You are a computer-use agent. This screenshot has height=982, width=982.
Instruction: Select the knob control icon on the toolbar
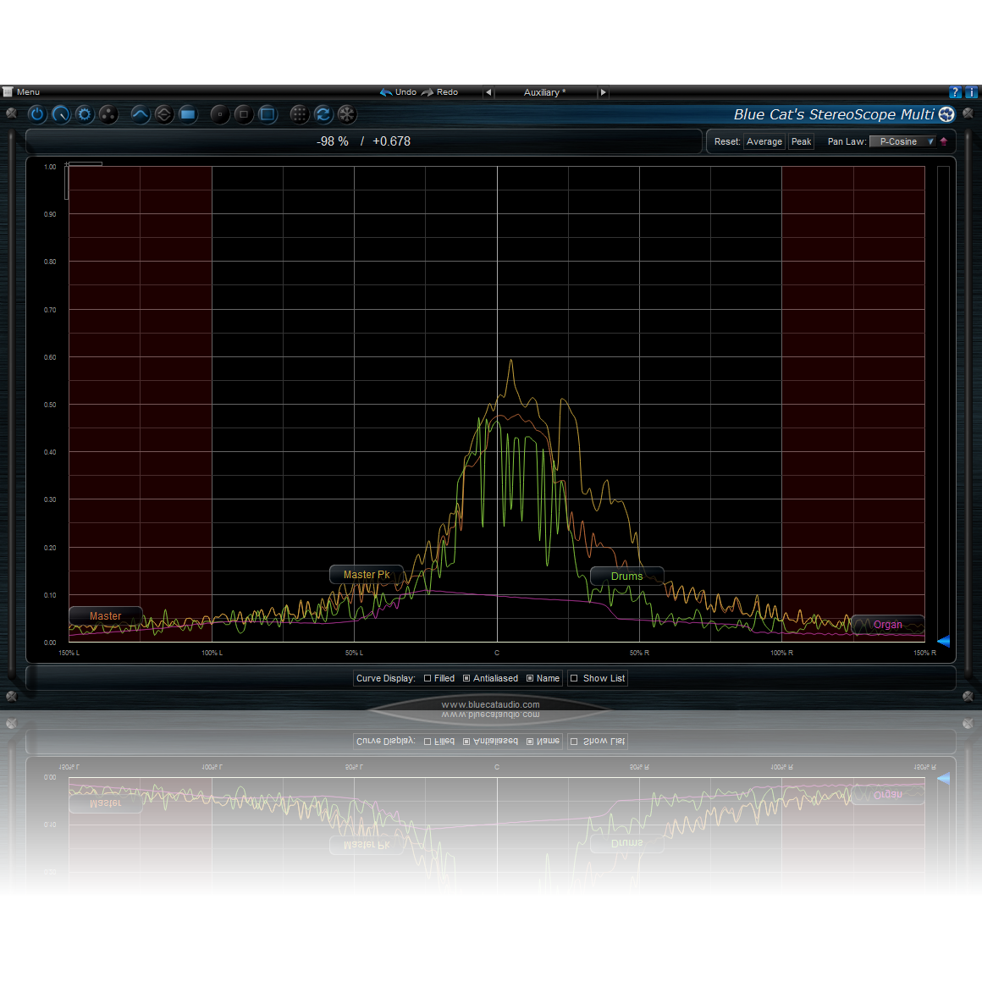[60, 114]
